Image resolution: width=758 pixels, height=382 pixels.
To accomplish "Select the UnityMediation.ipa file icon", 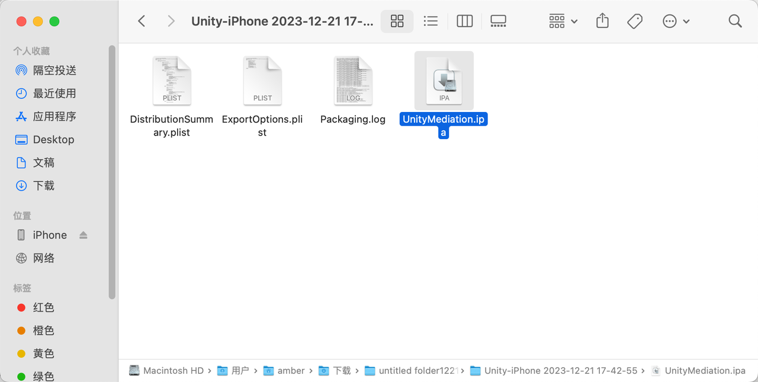I will [444, 81].
